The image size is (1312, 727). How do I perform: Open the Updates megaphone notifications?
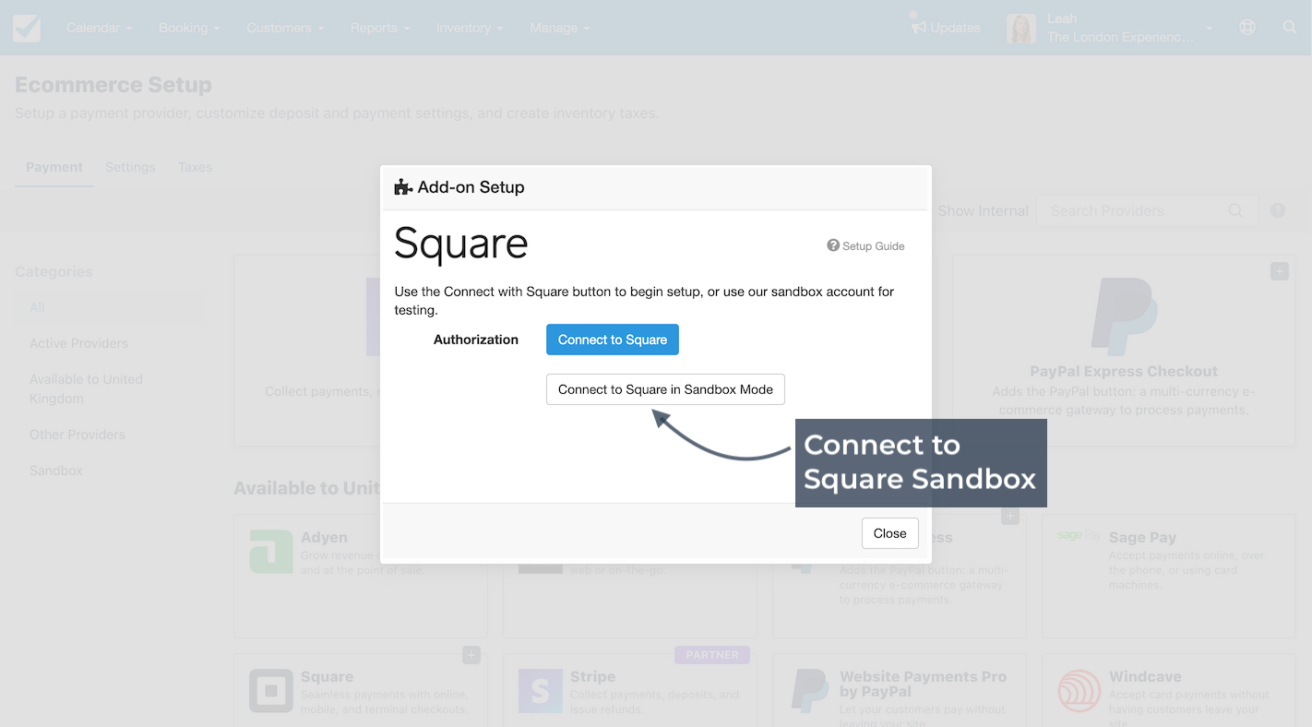click(x=945, y=28)
